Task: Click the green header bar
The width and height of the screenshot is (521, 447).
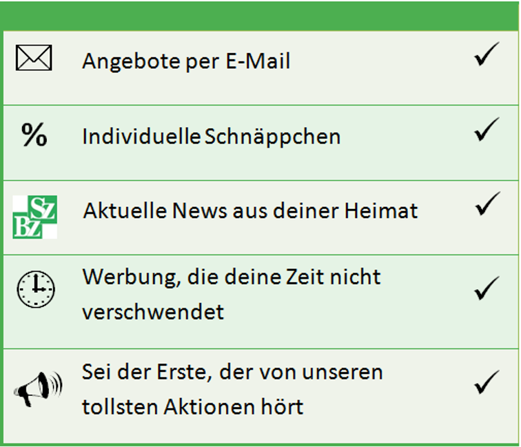Action: (x=260, y=16)
